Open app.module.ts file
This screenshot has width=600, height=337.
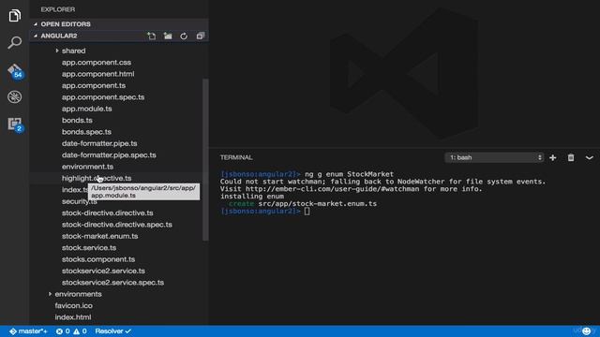click(x=87, y=109)
